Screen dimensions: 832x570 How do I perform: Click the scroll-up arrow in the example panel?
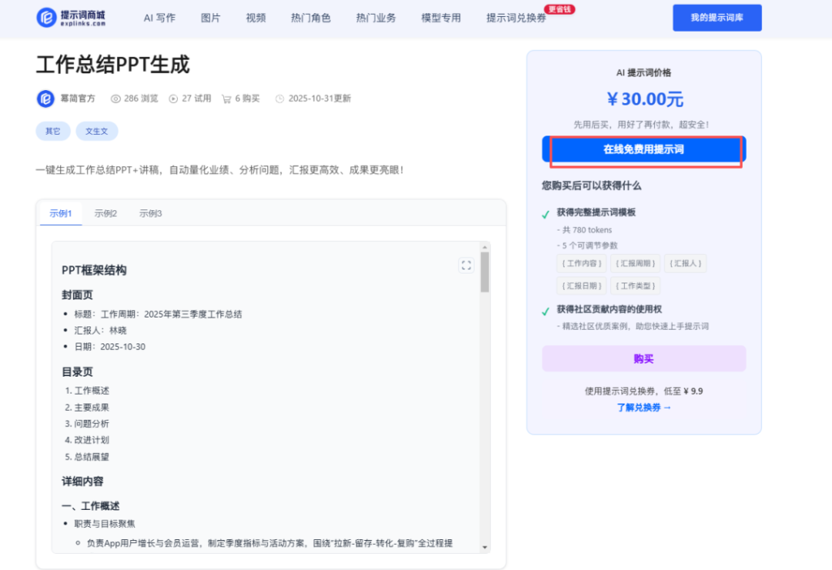click(x=485, y=247)
